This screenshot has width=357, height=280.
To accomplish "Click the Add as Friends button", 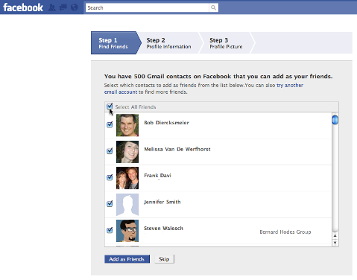I will [127, 259].
